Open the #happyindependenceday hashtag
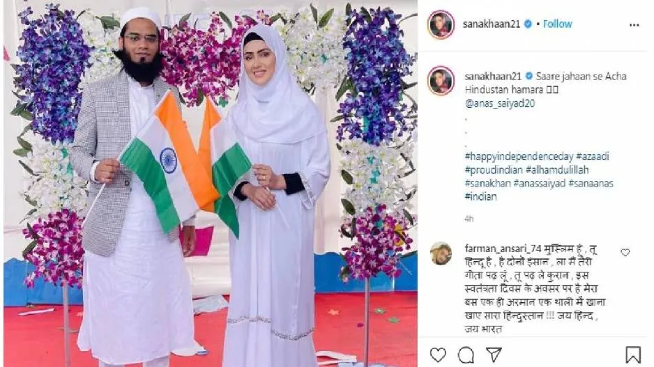 (519, 157)
